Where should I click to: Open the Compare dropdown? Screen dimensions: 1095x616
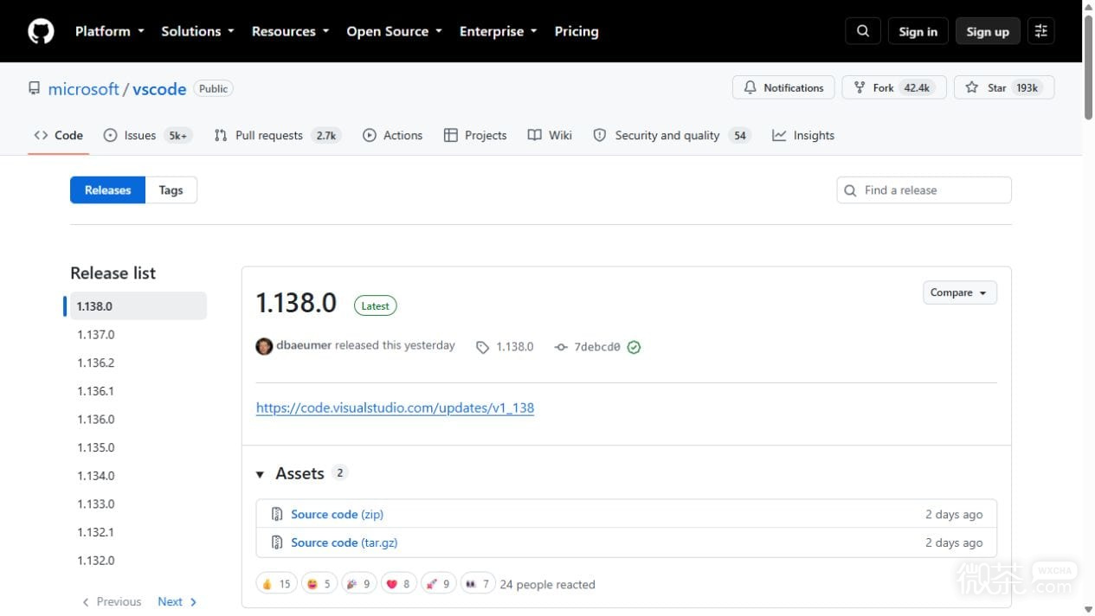click(x=959, y=292)
